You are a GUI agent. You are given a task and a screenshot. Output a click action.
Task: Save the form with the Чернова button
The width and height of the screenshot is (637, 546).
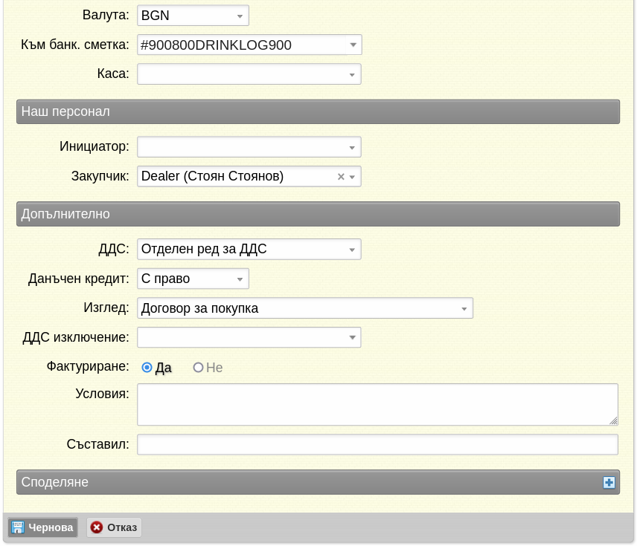(42, 527)
